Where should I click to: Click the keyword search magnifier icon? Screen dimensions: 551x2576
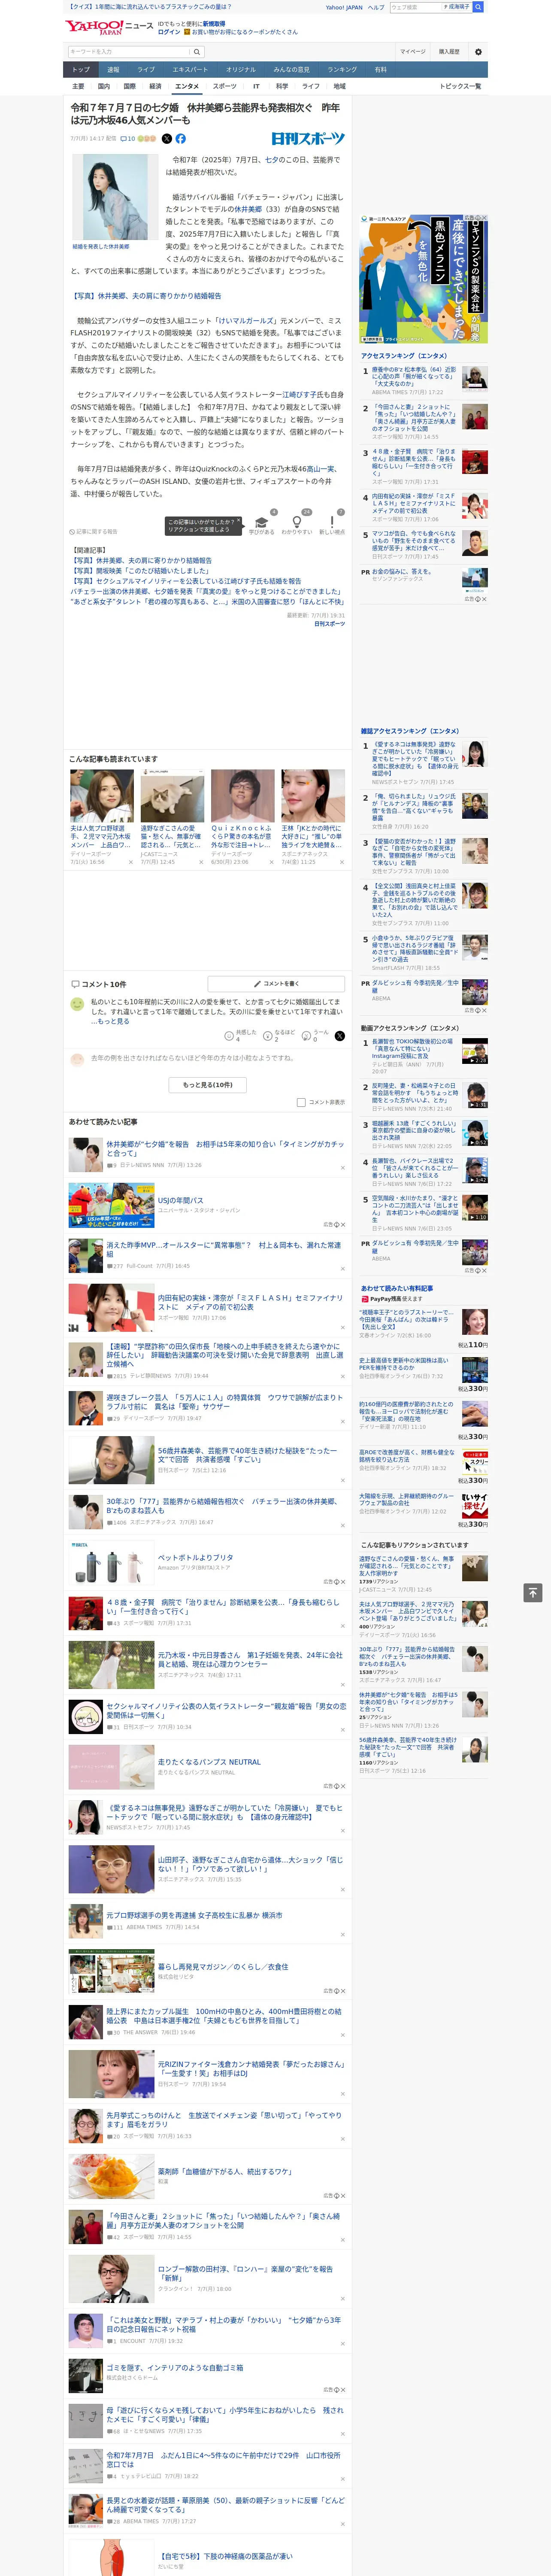pos(197,52)
